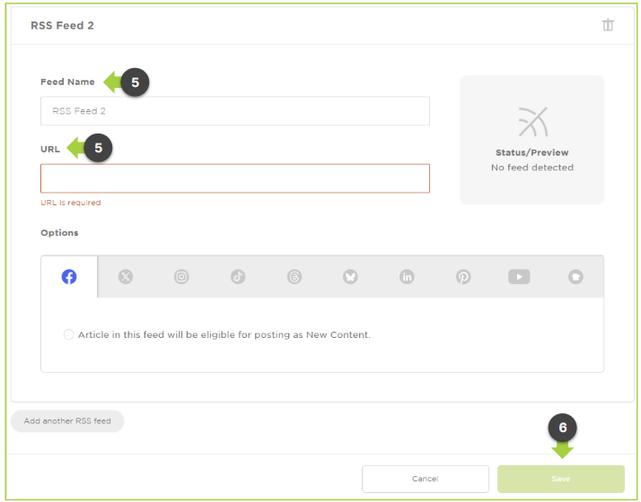This screenshot has height=502, width=641.
Task: Select the Facebook options tab
Action: pyautogui.click(x=69, y=277)
